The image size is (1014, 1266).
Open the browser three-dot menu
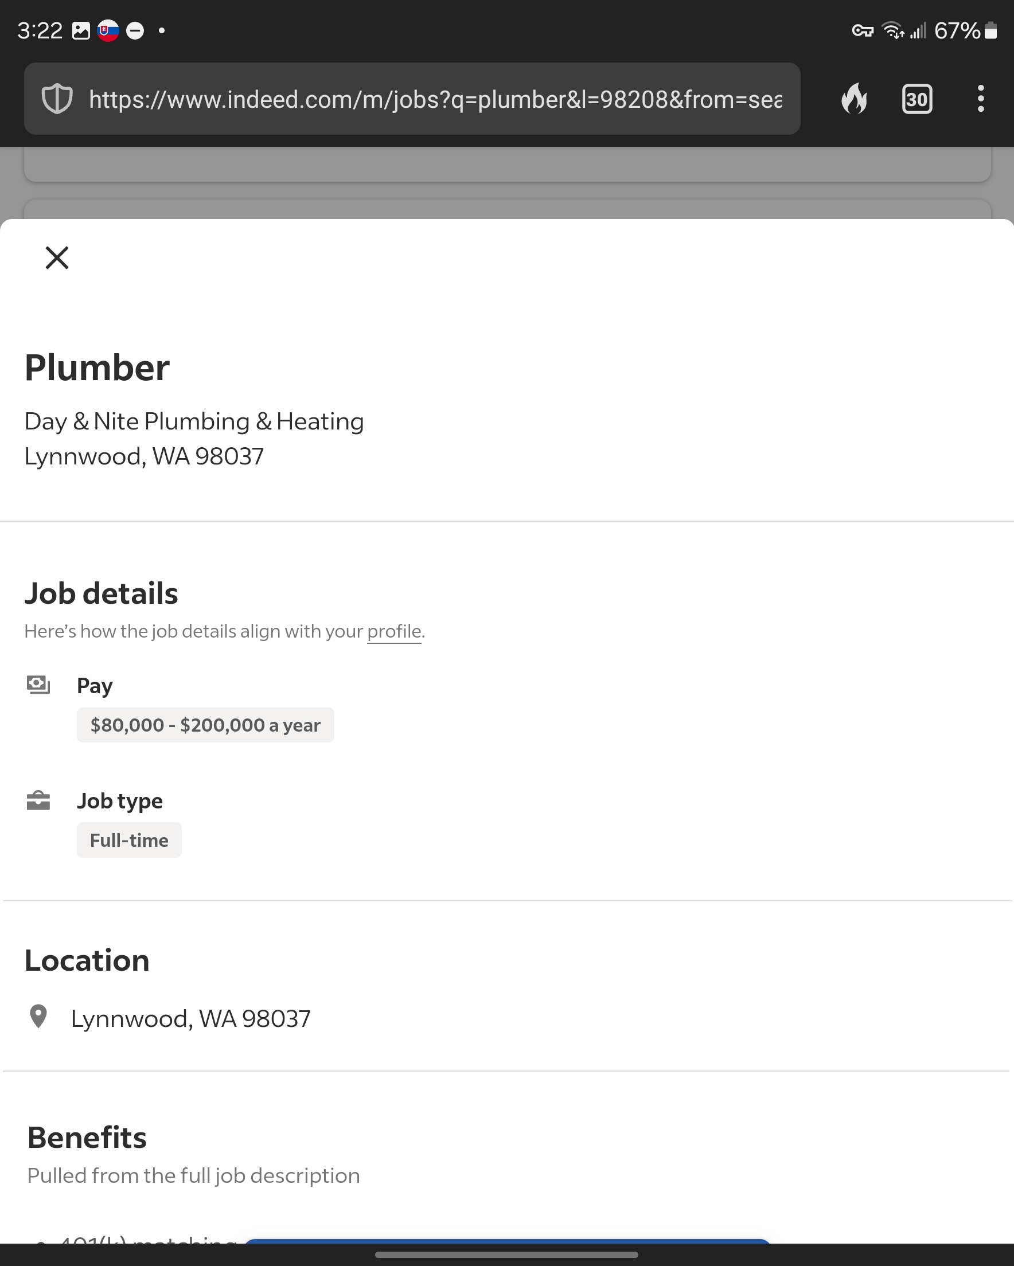[x=980, y=99]
